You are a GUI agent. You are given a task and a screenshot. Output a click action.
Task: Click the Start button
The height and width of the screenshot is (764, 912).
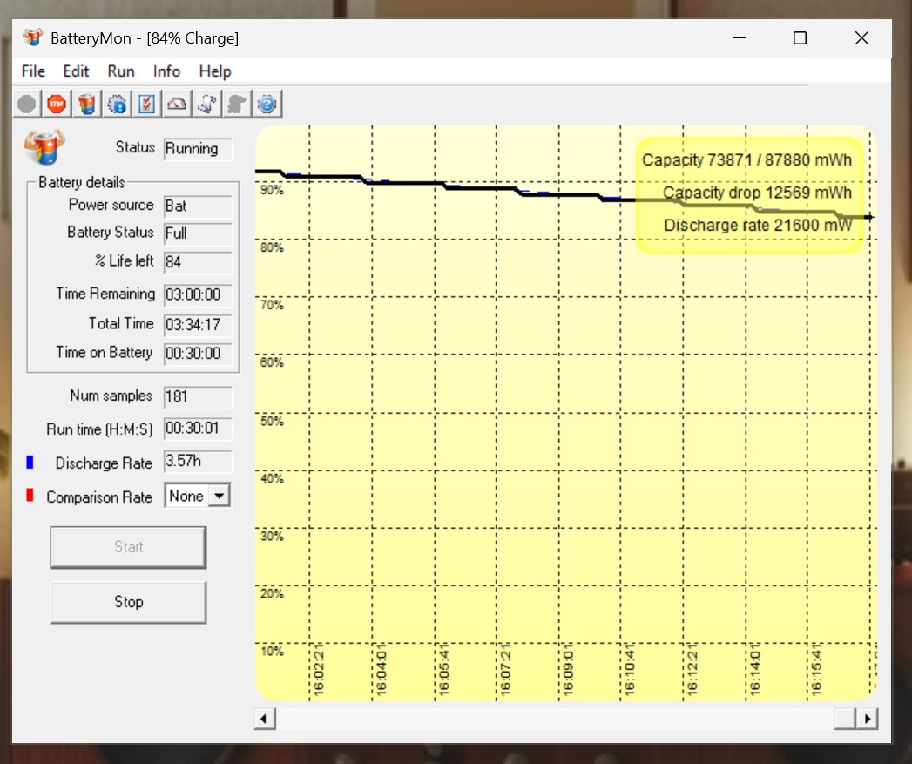pyautogui.click(x=128, y=547)
